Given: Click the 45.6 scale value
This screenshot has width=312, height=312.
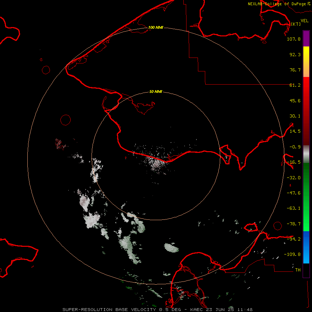Looking at the screenshot, I should pyautogui.click(x=295, y=101).
